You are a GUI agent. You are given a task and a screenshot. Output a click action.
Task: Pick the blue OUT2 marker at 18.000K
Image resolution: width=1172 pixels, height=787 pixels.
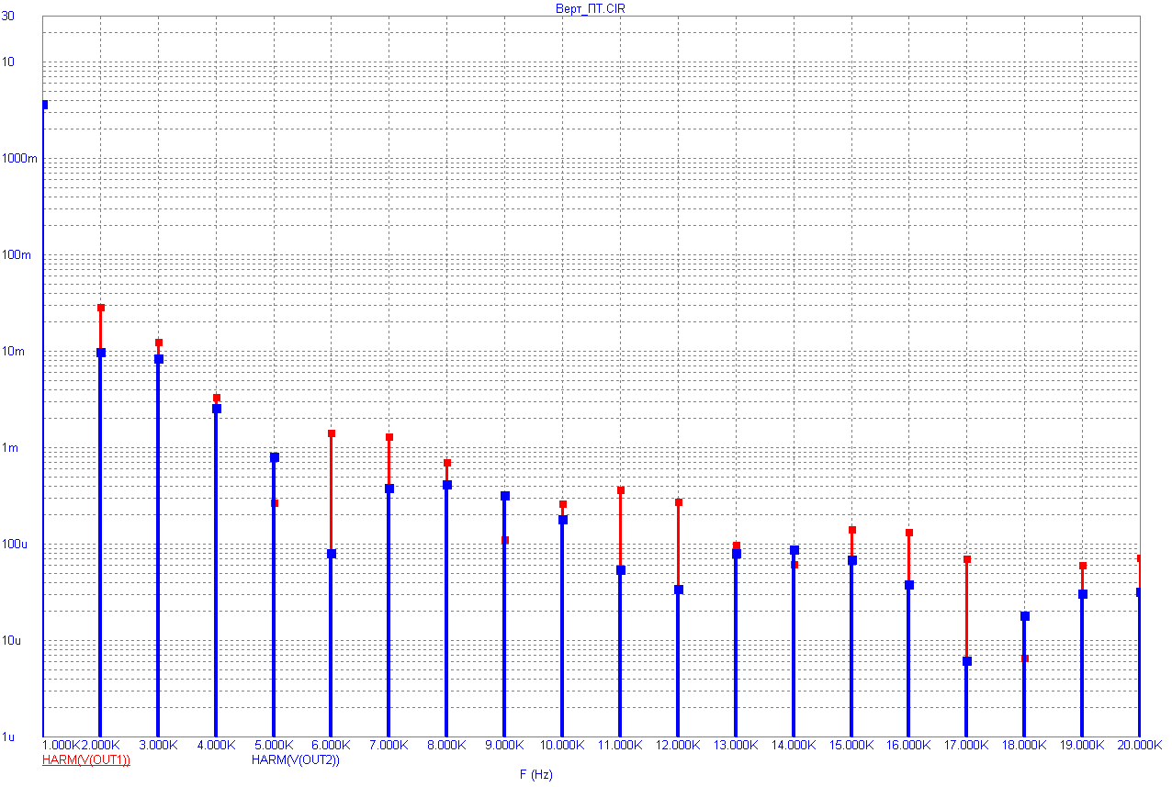[x=1025, y=616]
